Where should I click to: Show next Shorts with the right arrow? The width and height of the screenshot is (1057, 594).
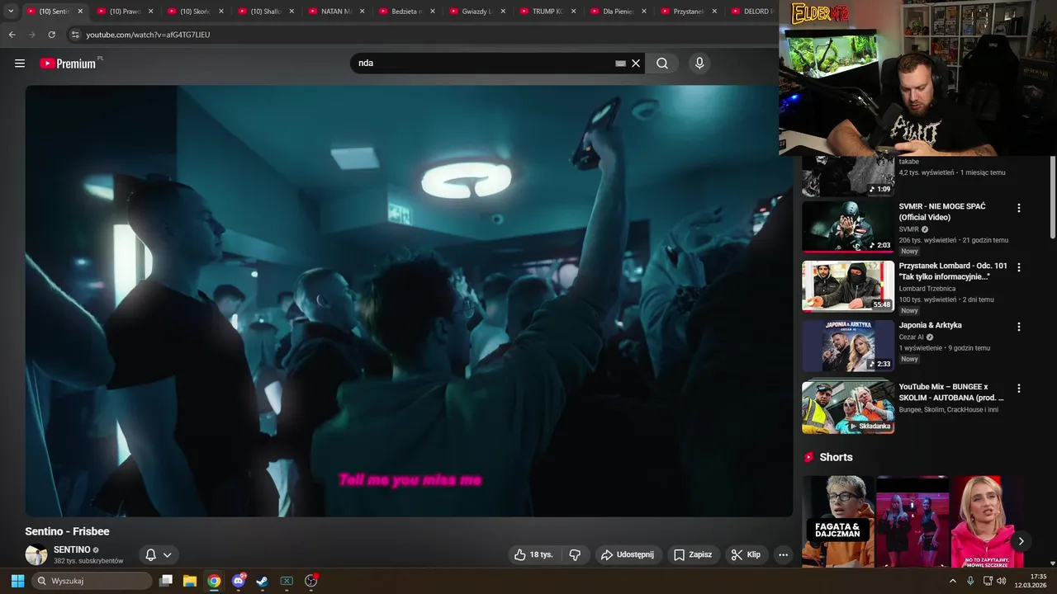[x=1021, y=541]
